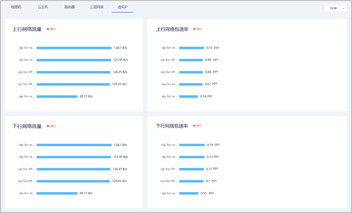
Task: Click the chevron arrow on the 1分钟 selector
Action: (x=343, y=8)
